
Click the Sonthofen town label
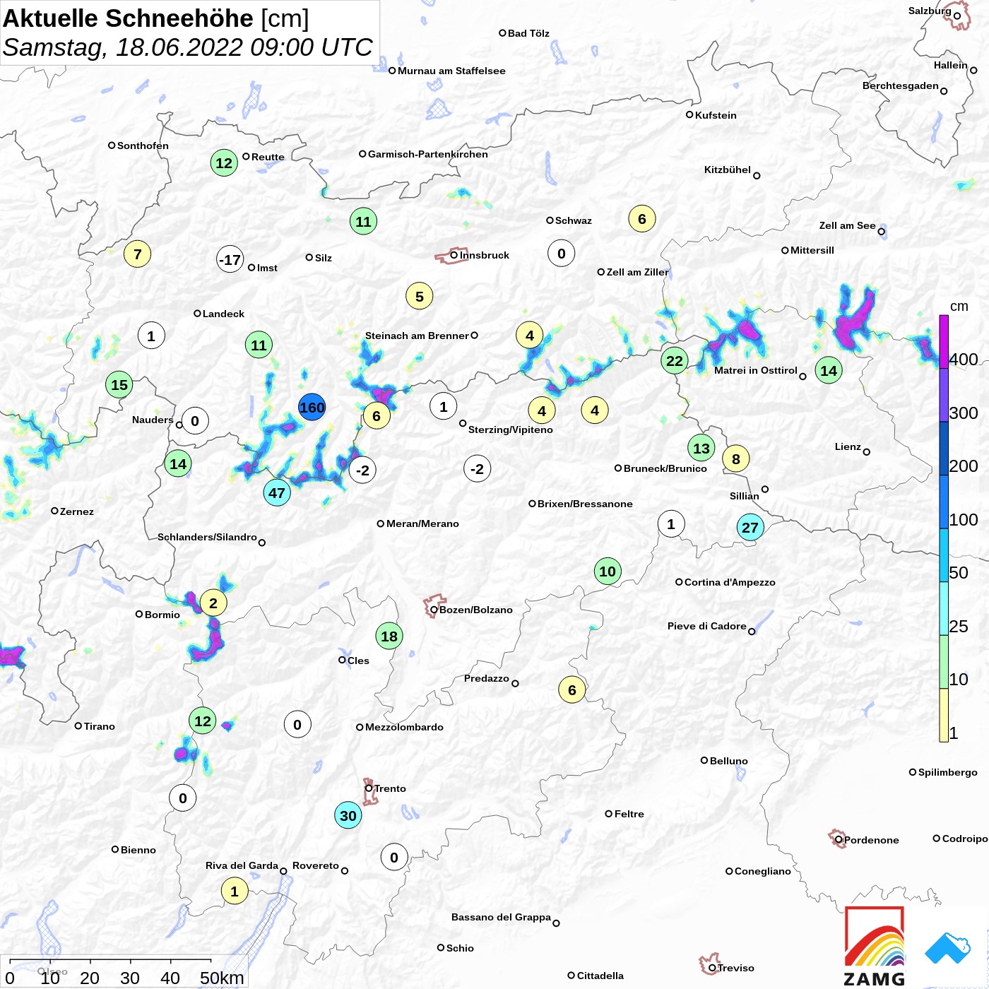pos(143,146)
